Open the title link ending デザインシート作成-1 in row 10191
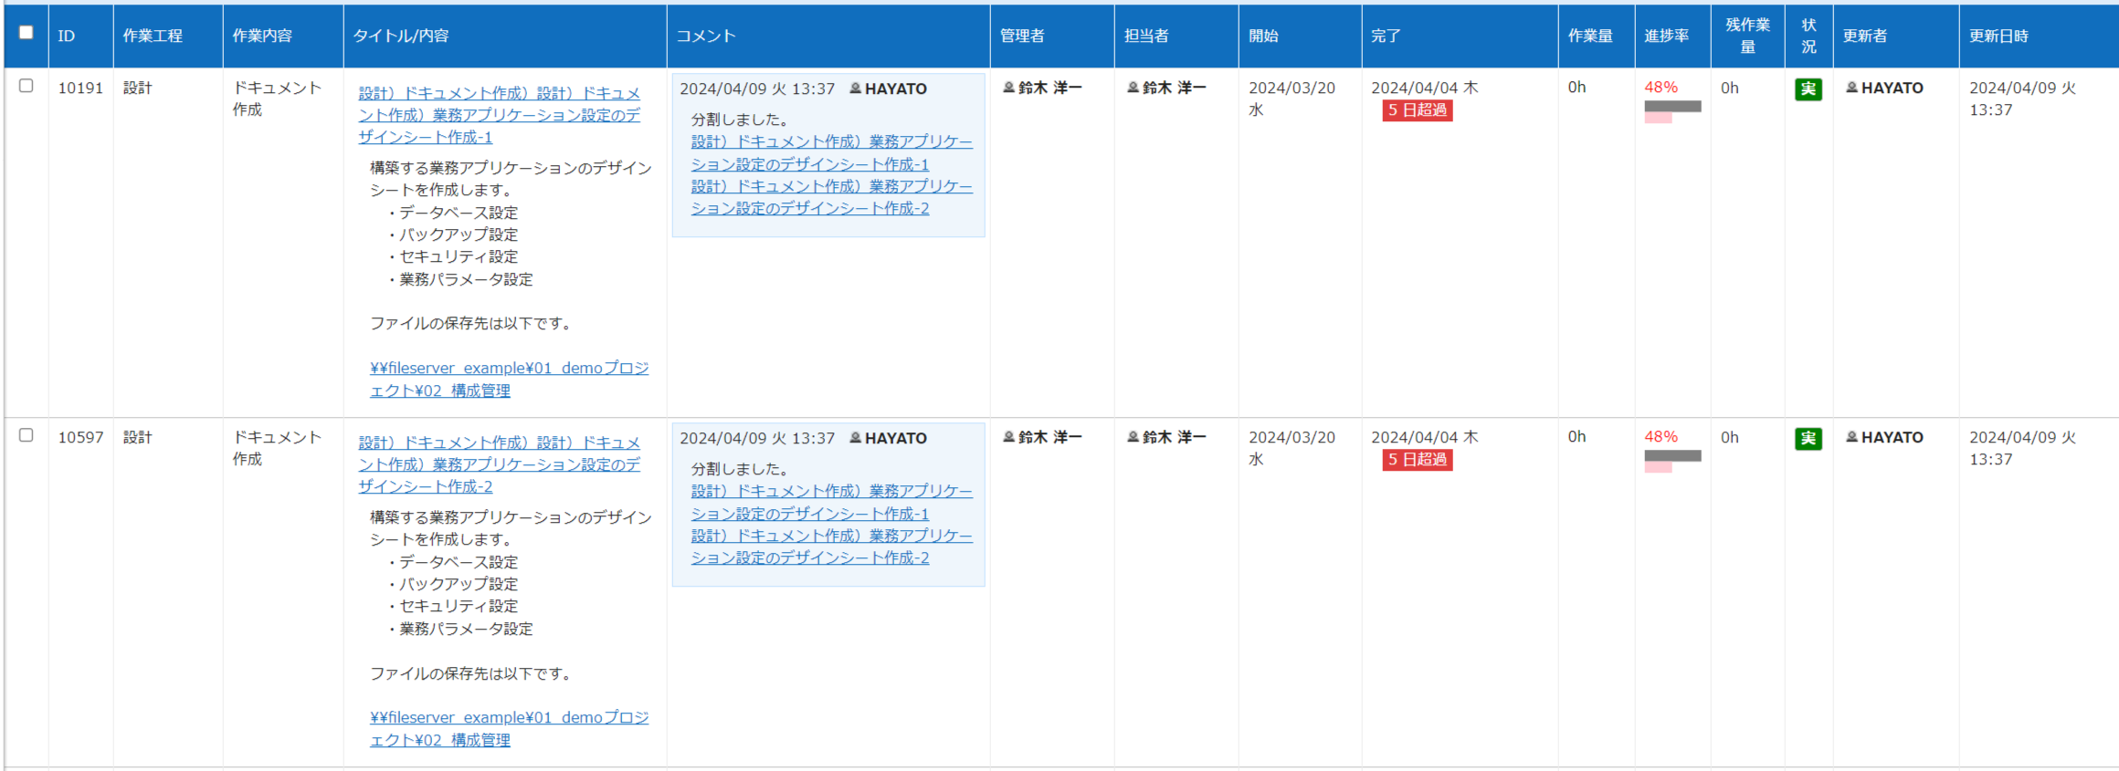 pyautogui.click(x=500, y=115)
